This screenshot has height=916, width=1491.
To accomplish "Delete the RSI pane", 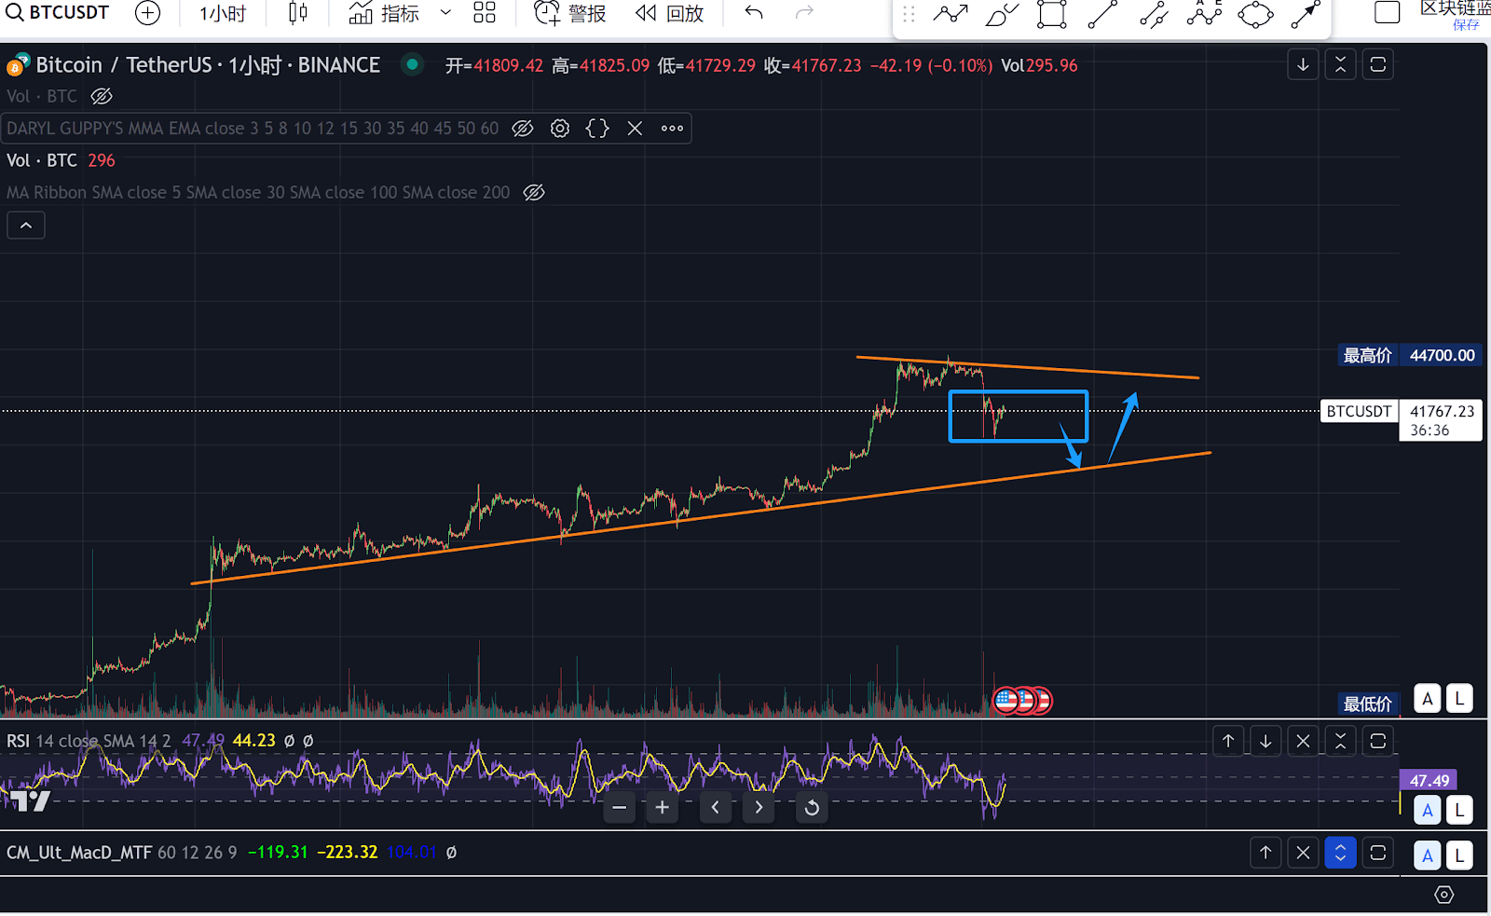I will [x=1303, y=741].
